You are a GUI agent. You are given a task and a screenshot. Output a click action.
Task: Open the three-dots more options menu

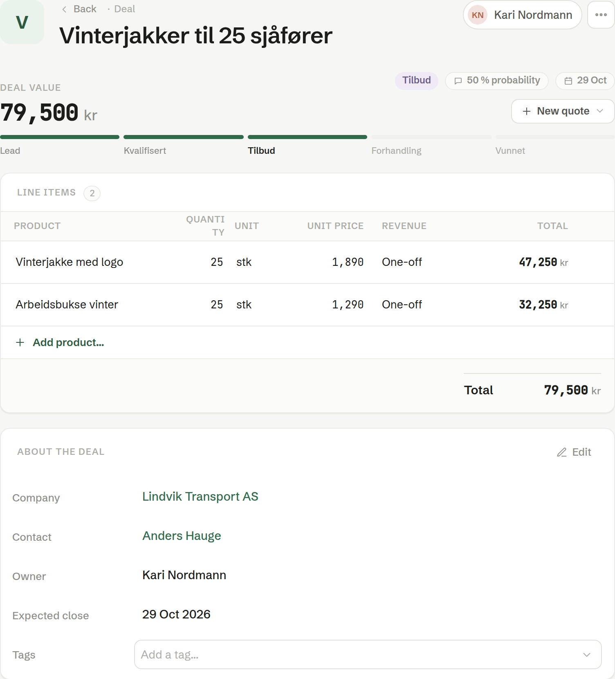[x=601, y=15]
